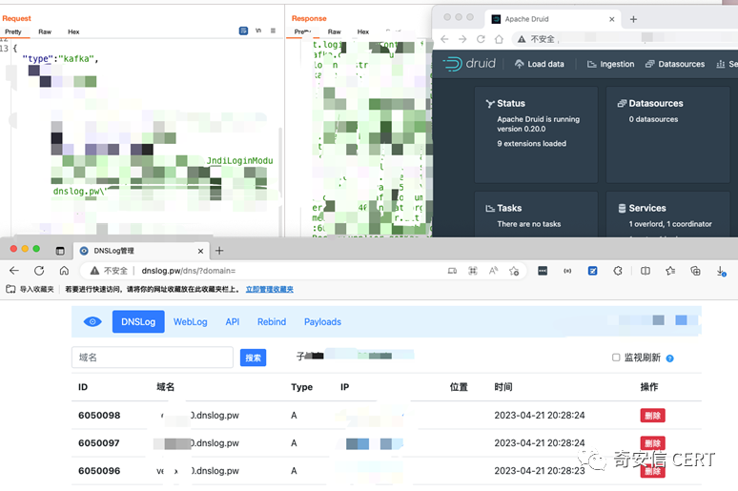Viewport: 738px width, 491px height.
Task: Select the Apache Druid browser tab
Action: point(553,19)
